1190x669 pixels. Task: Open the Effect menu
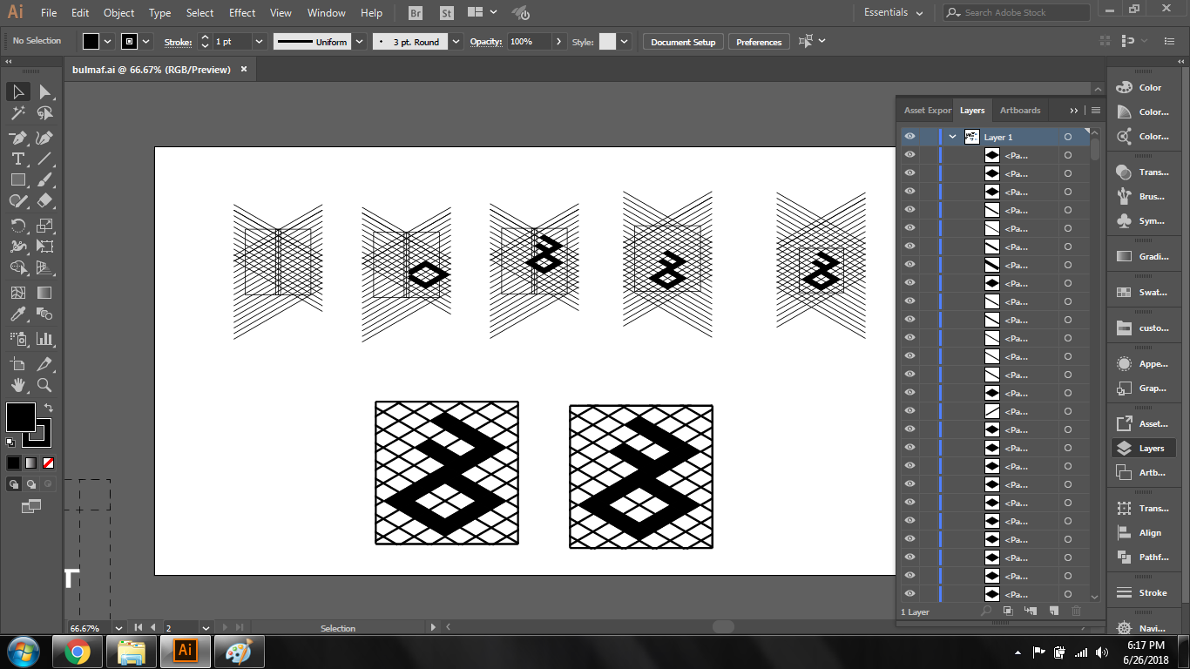tap(242, 13)
